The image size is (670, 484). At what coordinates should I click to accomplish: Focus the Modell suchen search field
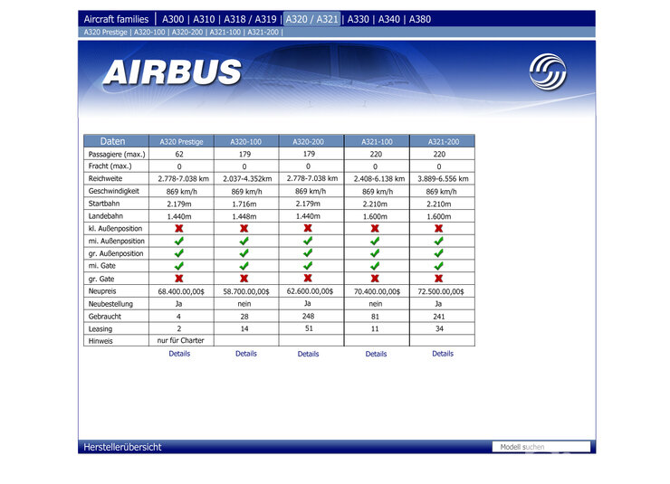tap(541, 447)
